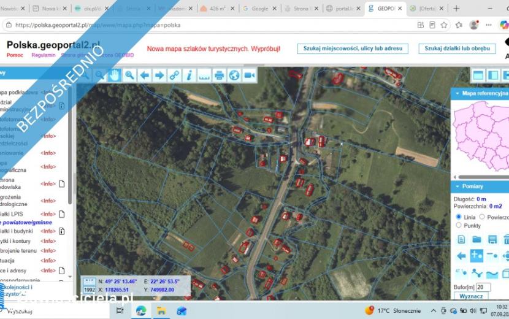Select the ruler measurement tool
The width and height of the screenshot is (509, 319).
tap(204, 75)
